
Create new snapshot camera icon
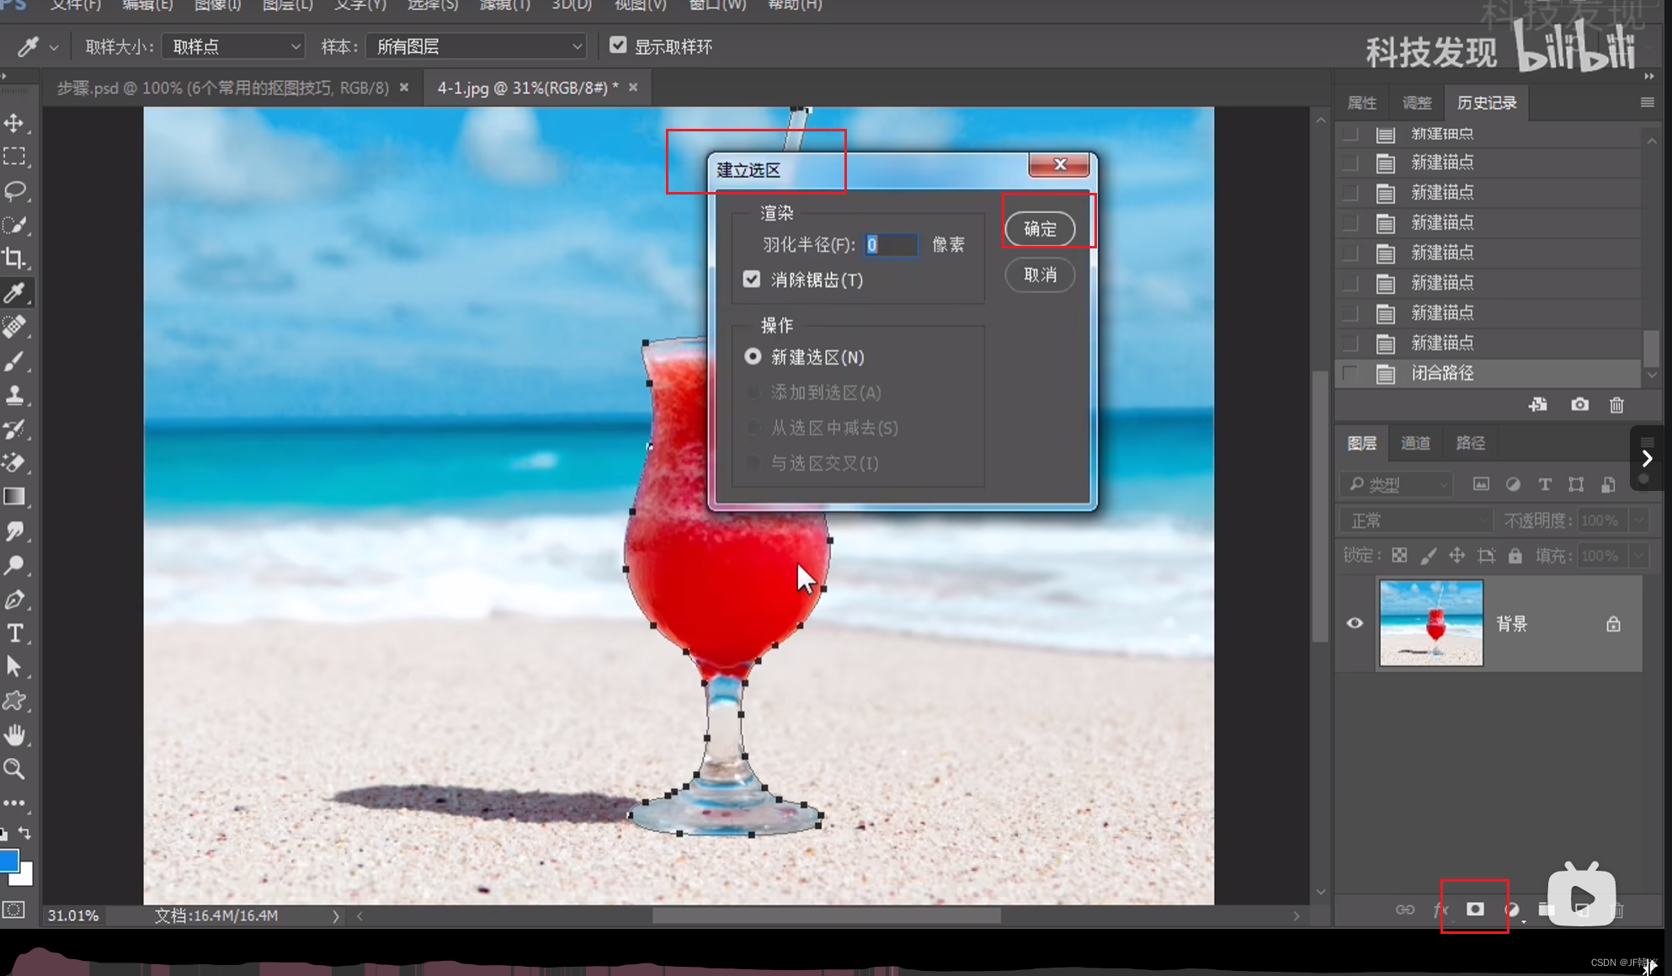tap(1579, 405)
